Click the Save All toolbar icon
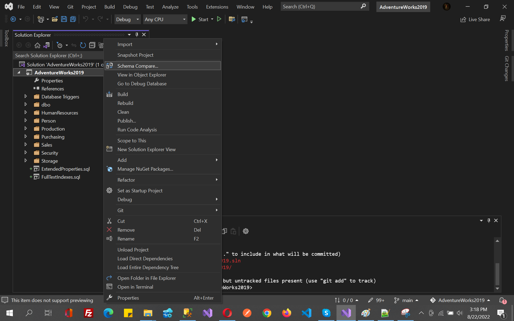 point(73,19)
